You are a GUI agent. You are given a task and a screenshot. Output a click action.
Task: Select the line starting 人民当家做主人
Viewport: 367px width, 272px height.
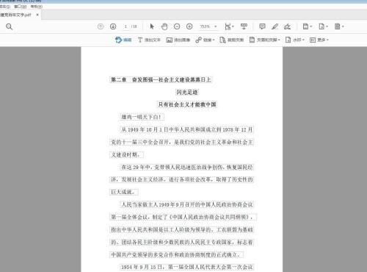[x=186, y=204]
